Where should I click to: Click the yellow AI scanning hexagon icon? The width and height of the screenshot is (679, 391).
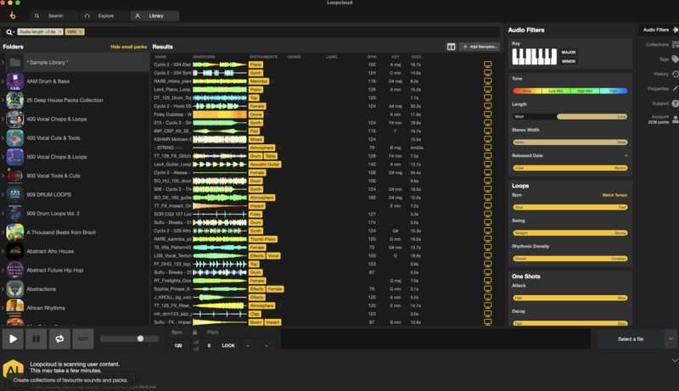tap(13, 370)
